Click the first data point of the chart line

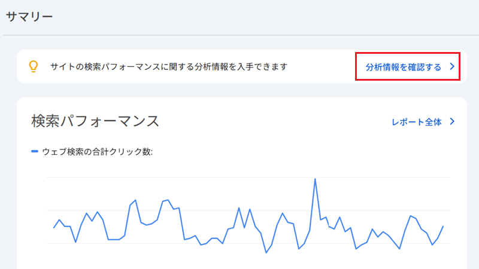pyautogui.click(x=54, y=228)
